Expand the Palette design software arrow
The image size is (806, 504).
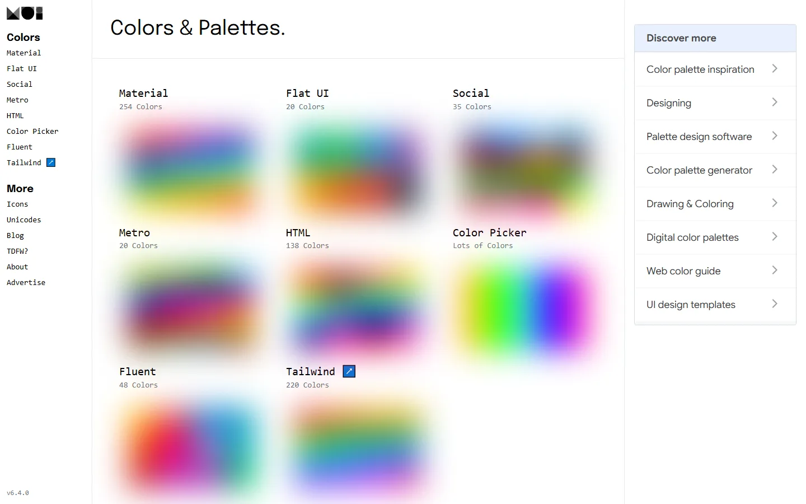point(775,136)
